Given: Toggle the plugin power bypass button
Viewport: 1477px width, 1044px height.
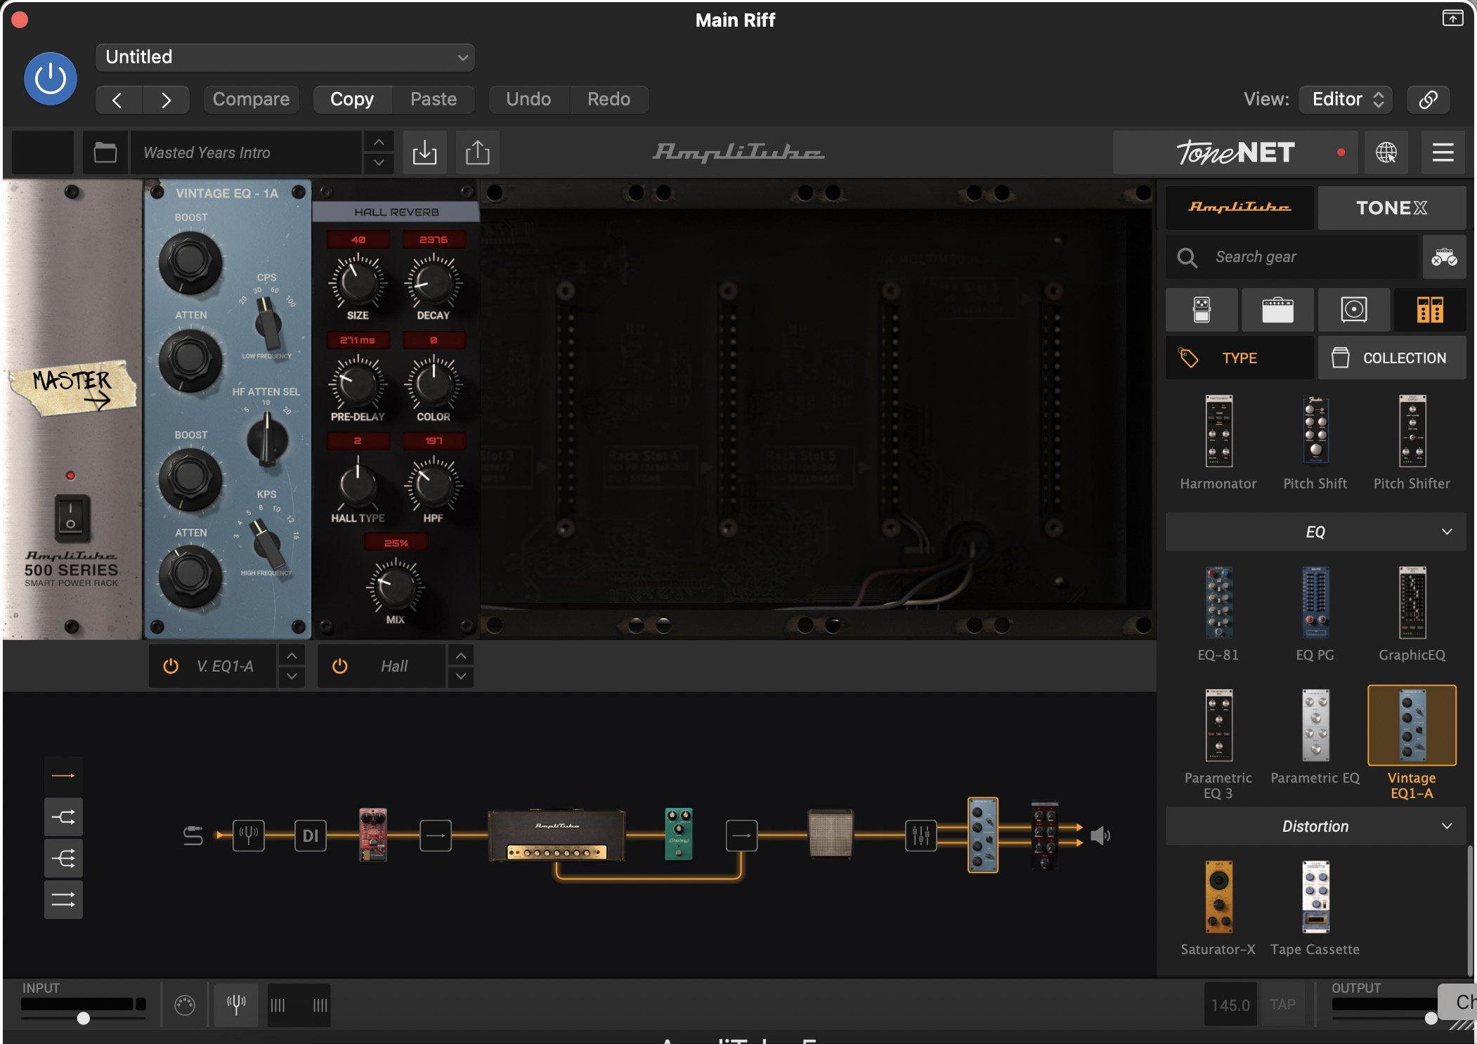Looking at the screenshot, I should (51, 79).
